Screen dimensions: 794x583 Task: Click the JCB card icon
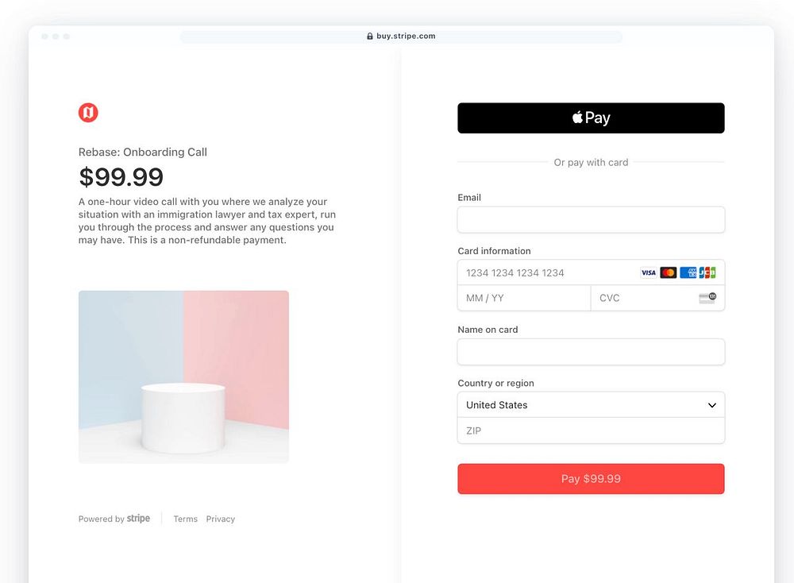pyautogui.click(x=707, y=272)
